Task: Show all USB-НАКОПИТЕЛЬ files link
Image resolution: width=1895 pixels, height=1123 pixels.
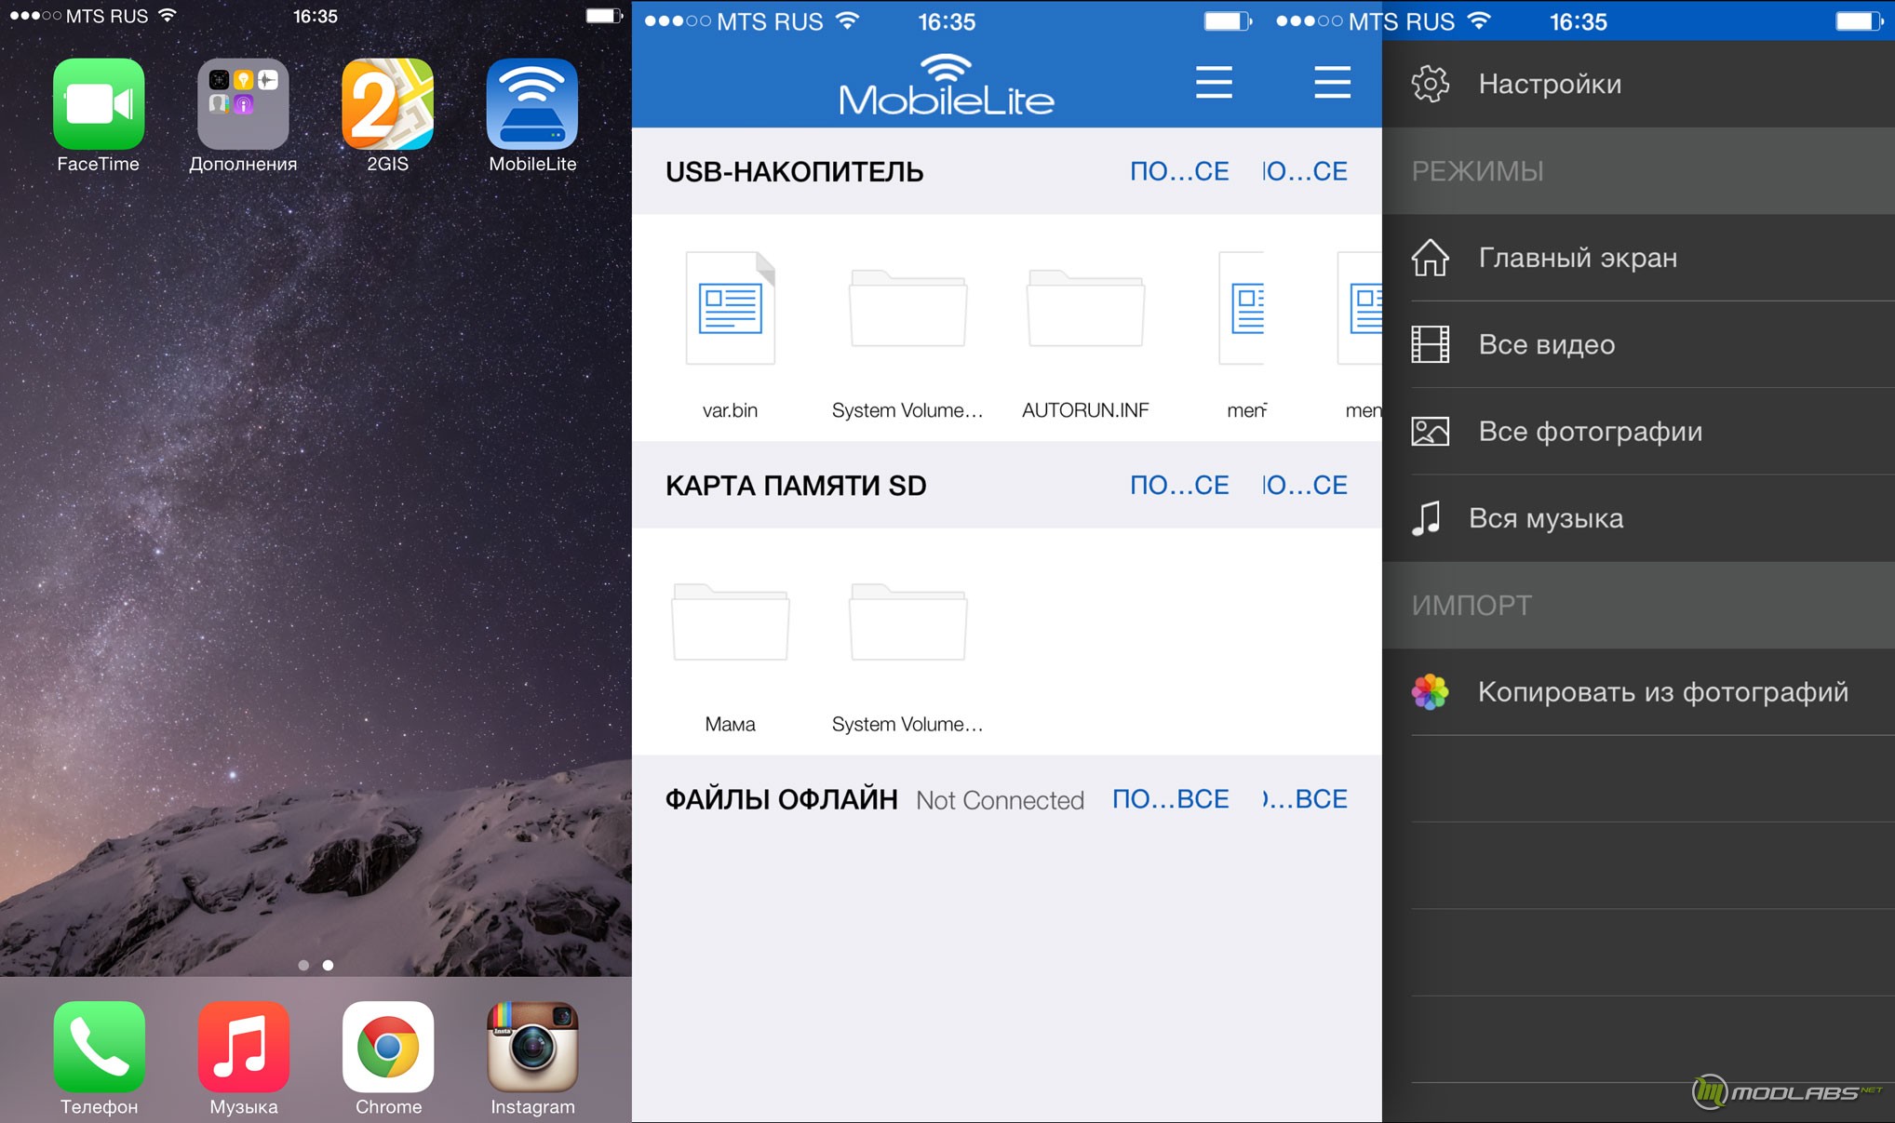Action: pos(1179,171)
